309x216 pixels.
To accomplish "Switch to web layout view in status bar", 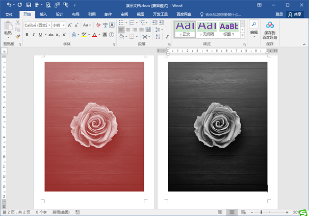I will tap(243, 212).
